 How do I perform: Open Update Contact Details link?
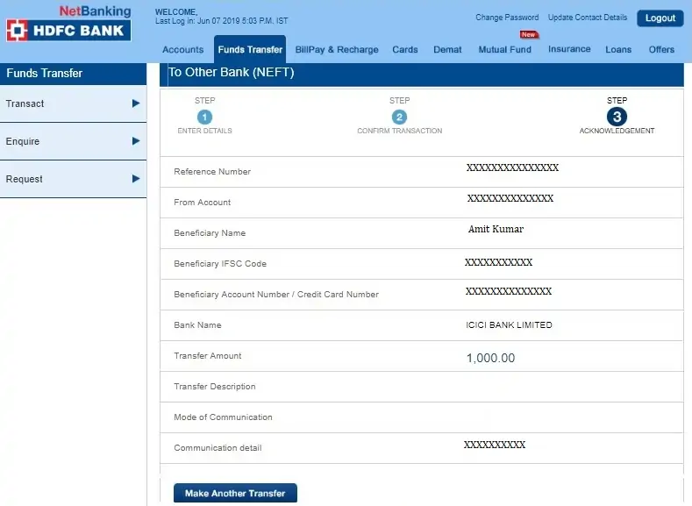pos(588,18)
